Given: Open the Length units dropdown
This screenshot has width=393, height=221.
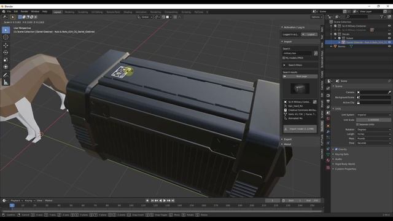Looking at the screenshot, I should 374,134.
